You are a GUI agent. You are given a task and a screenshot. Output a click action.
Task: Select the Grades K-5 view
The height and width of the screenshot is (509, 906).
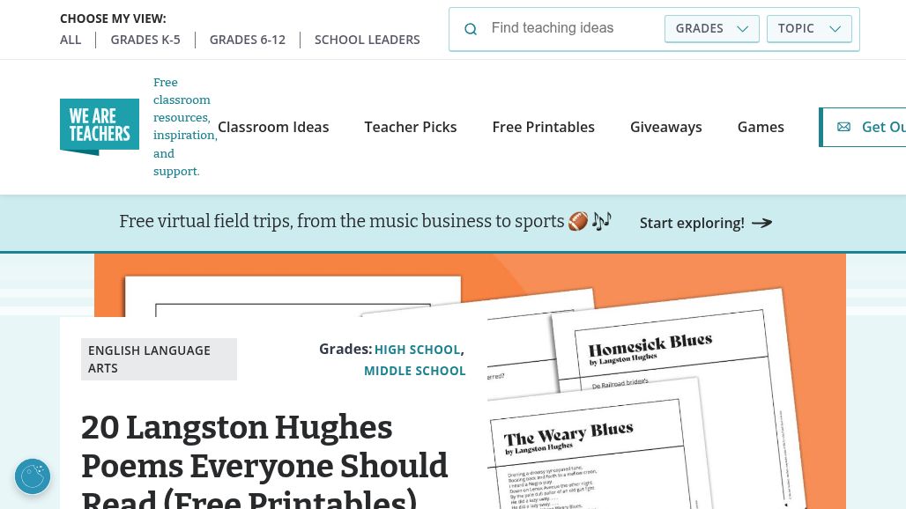tap(145, 40)
